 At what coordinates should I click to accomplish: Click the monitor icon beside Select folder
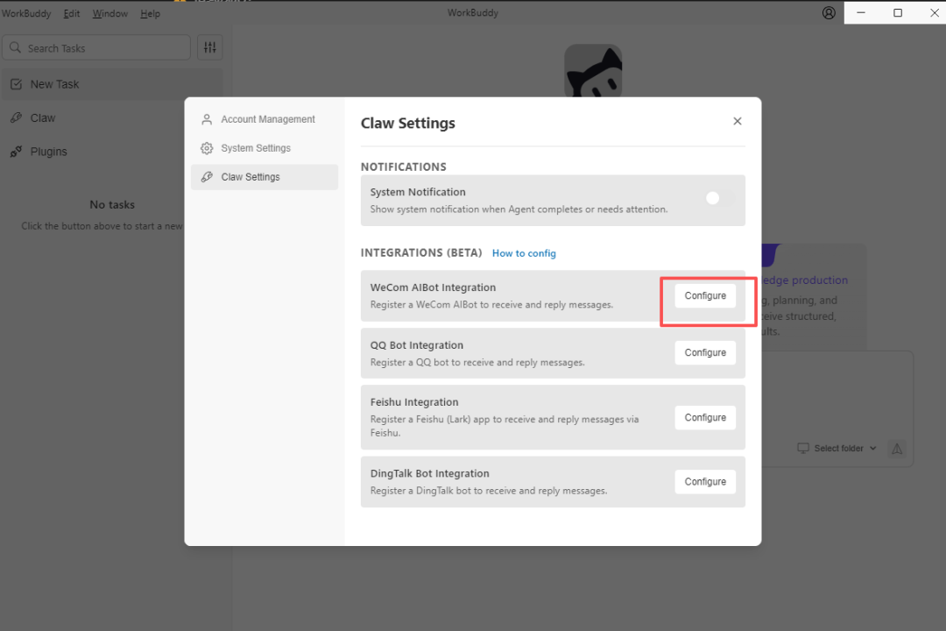pyautogui.click(x=803, y=448)
